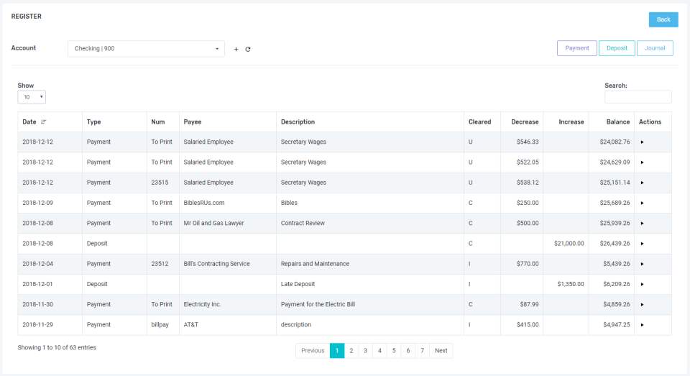Screen dimensions: 690x376
Task: Click the $1,350.00 increase amount
Action: 571,284
